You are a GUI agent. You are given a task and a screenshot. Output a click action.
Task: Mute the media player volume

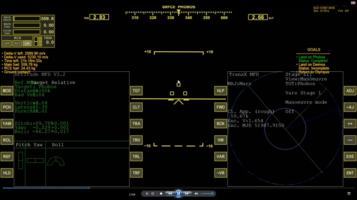196,194
